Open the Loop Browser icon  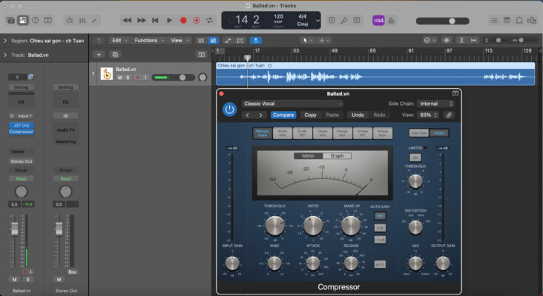click(x=519, y=21)
